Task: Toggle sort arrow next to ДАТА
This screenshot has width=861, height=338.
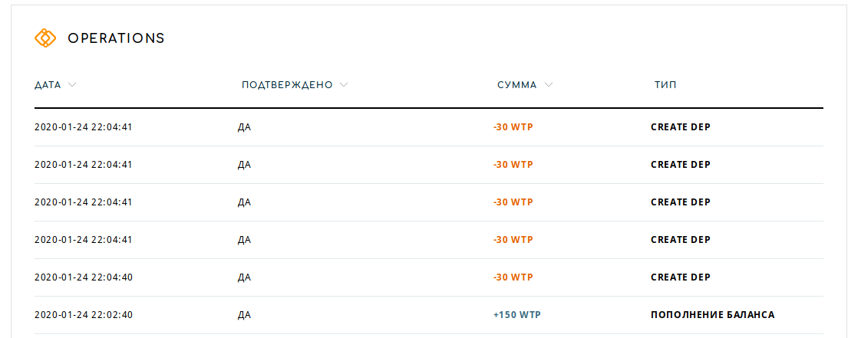Action: (x=71, y=85)
